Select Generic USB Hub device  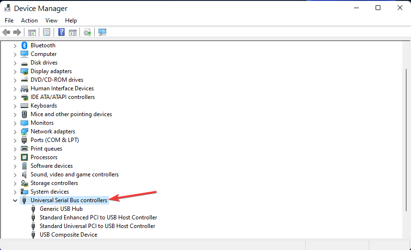[x=61, y=209]
